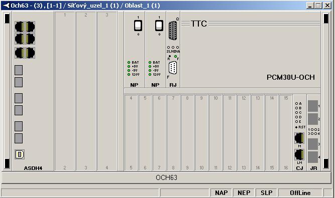335x198 pixels.
Task: Select empty slot numbered 2 top, 3 bottom
Action: click(86, 91)
